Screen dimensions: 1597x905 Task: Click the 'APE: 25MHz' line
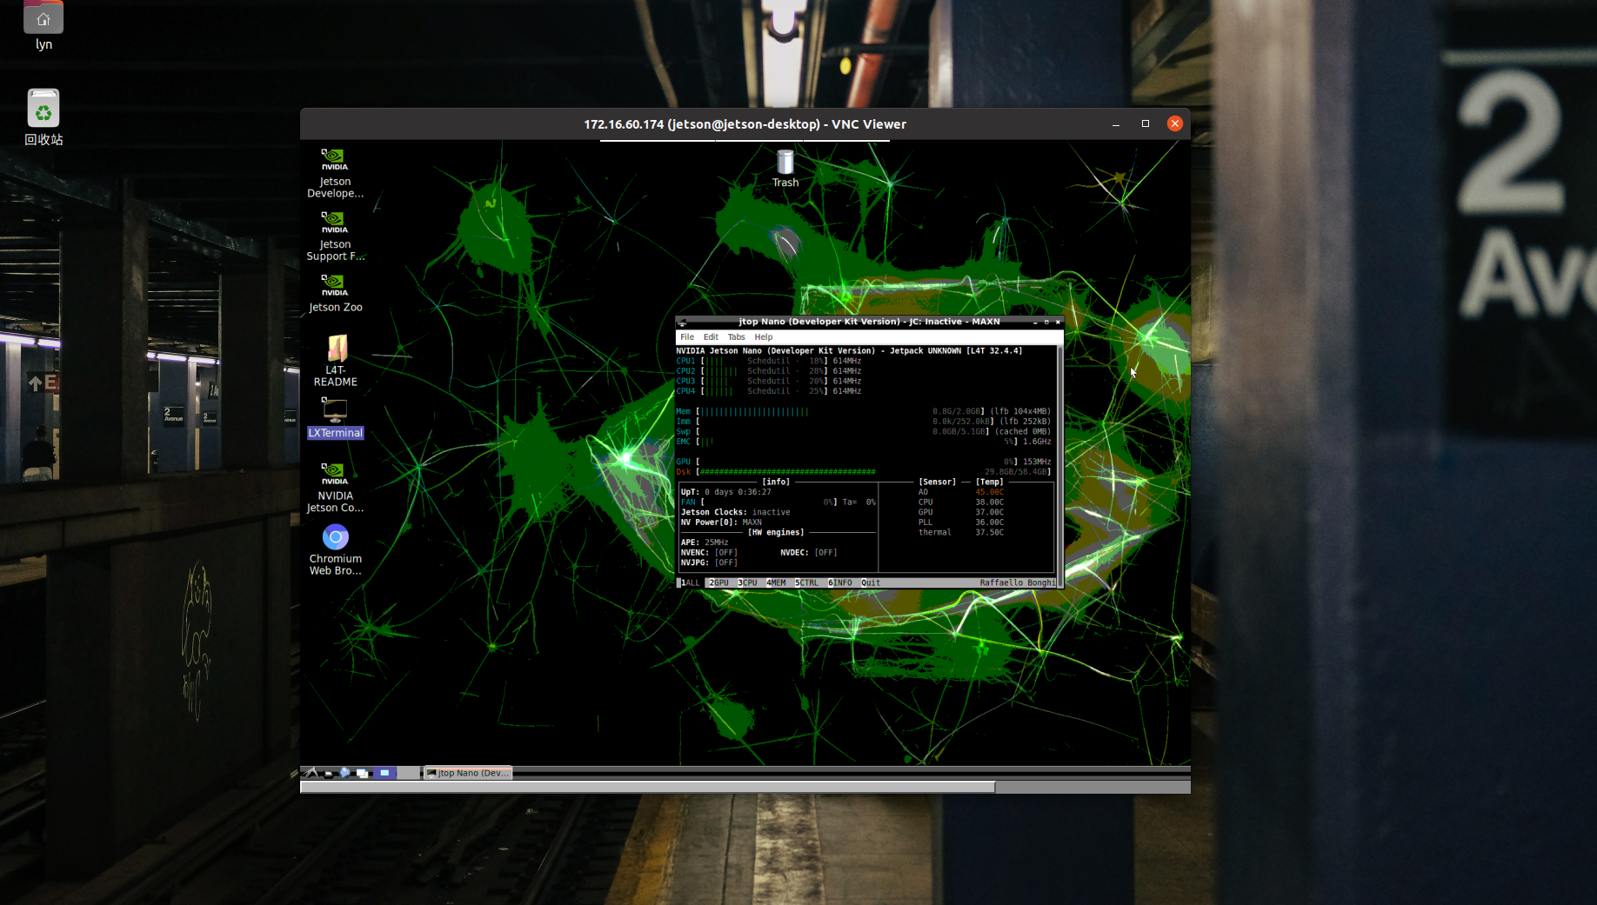pos(705,542)
